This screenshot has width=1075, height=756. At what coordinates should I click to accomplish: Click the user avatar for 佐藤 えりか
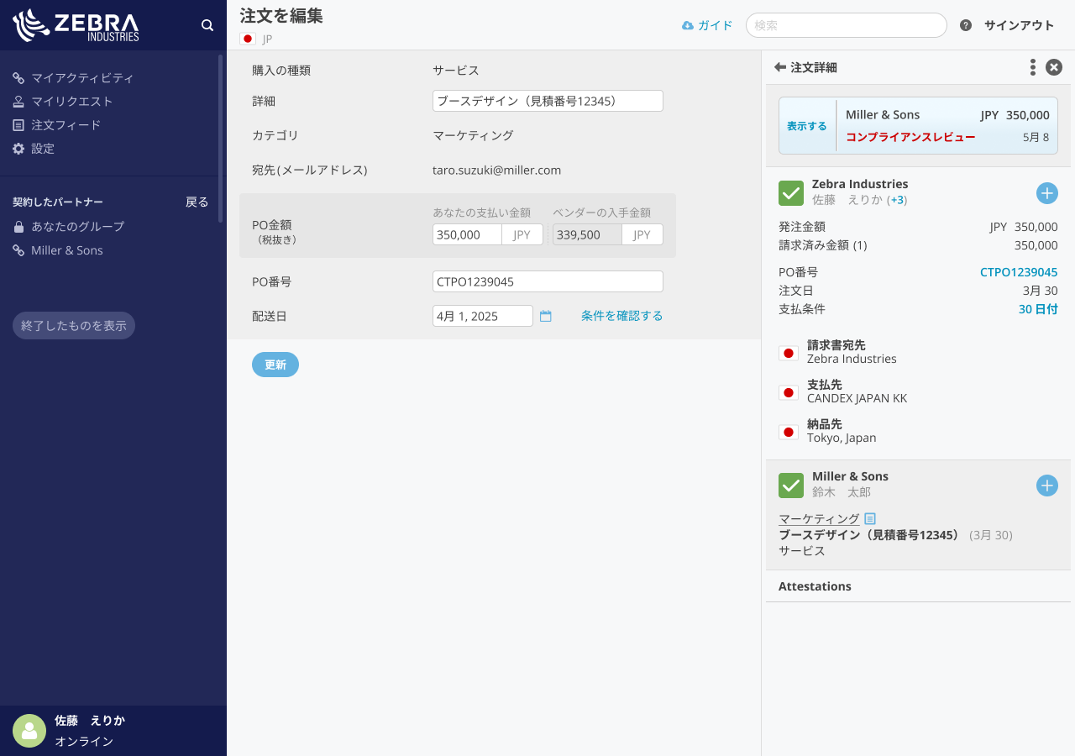(29, 731)
